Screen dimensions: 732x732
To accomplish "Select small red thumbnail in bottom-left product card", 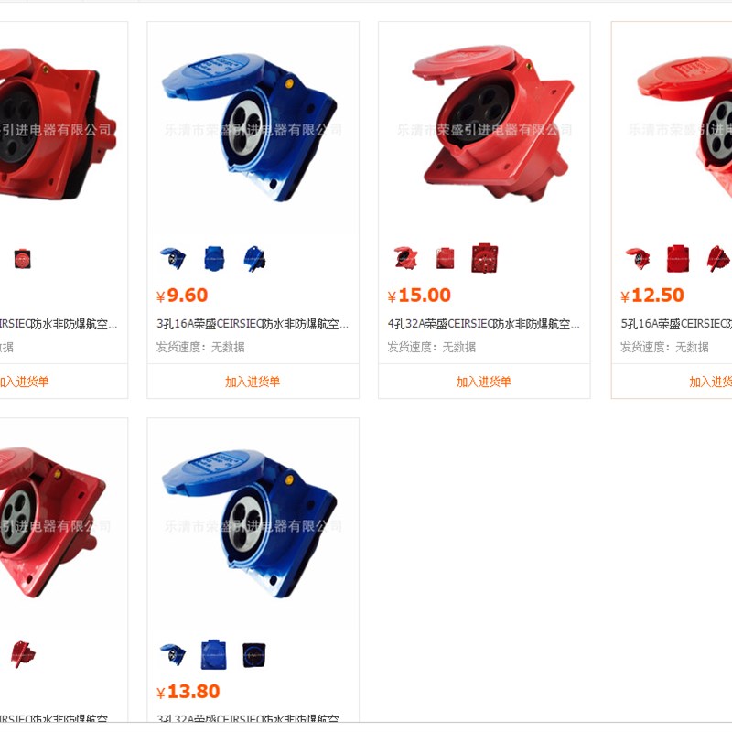I will [x=22, y=654].
